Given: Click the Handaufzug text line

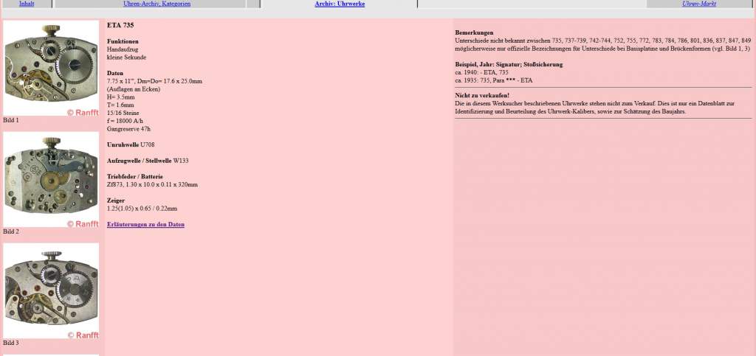Looking at the screenshot, I should (x=122, y=49).
